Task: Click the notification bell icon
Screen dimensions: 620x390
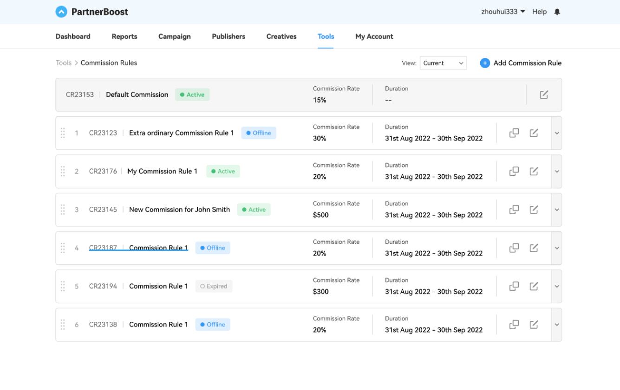Action: [x=557, y=12]
